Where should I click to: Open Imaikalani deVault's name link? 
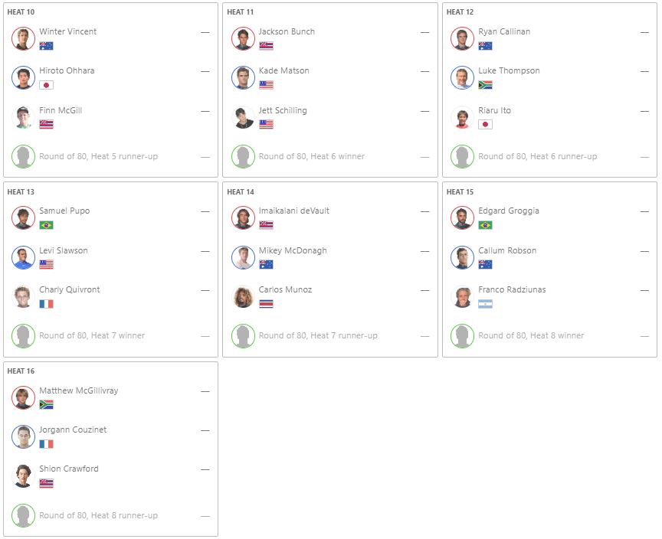(293, 211)
